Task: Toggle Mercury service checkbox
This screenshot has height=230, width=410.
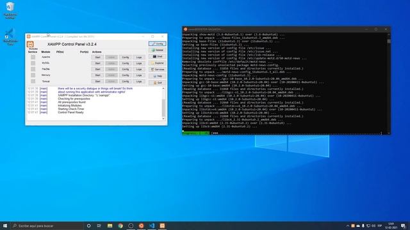Action: point(33,75)
